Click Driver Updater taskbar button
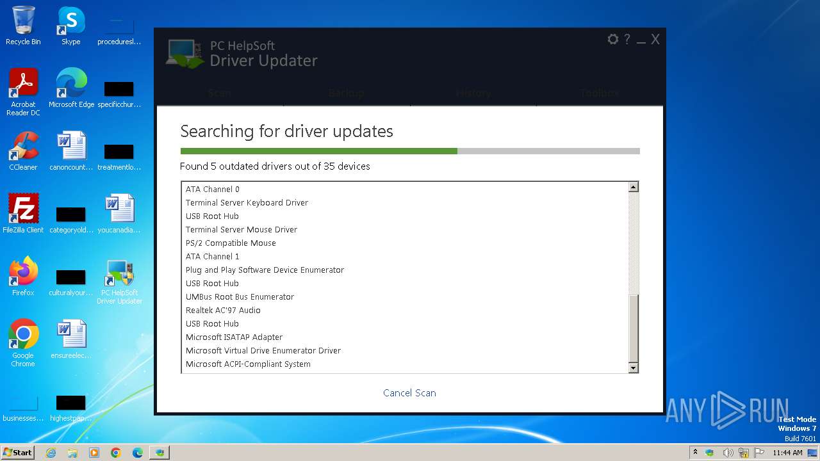Viewport: 820px width, 461px height. (160, 453)
